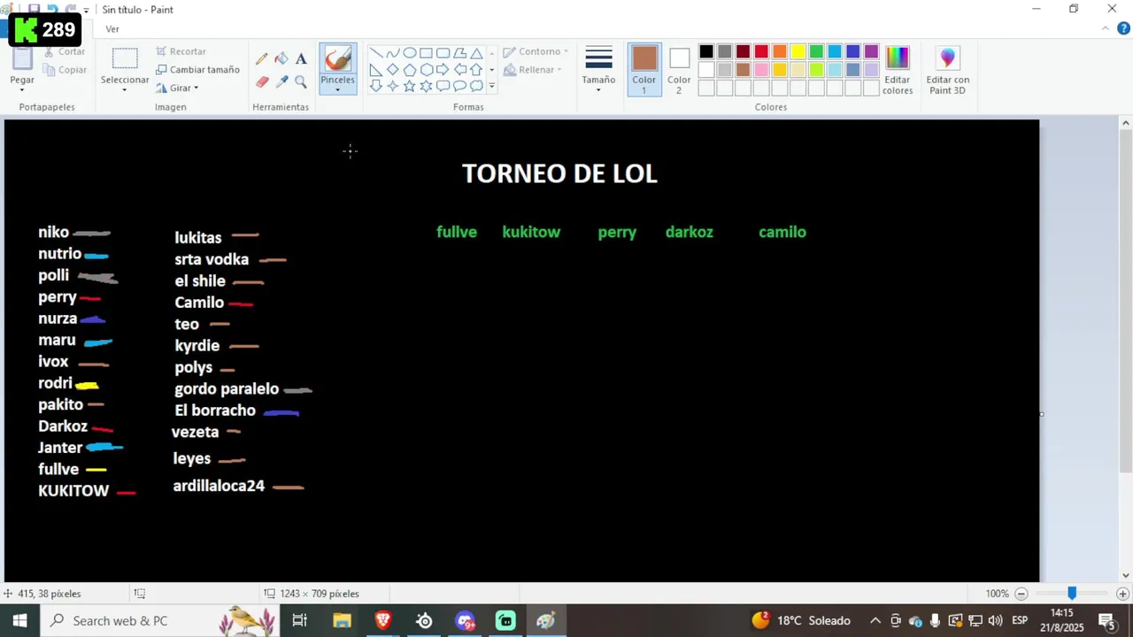Click the vertical scrollbar down arrow
Image resolution: width=1133 pixels, height=637 pixels.
point(1126,575)
